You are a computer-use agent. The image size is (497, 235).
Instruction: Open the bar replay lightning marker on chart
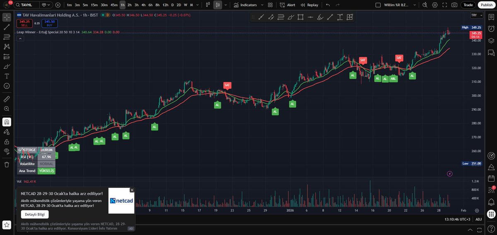[x=450, y=173]
